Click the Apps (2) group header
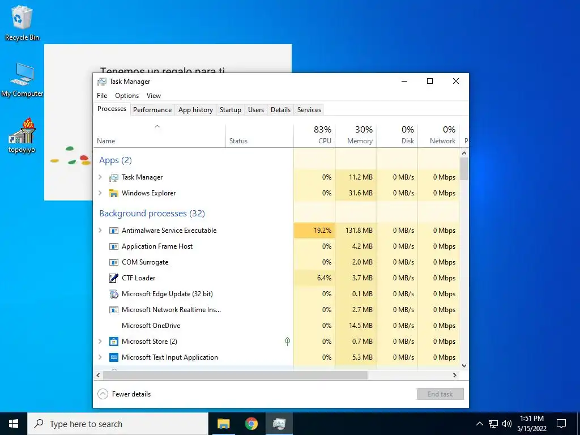 [x=116, y=160]
